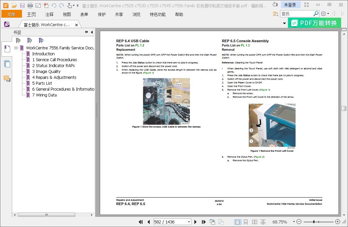Image resolution: width=348 pixels, height=227 pixels.
Task: Select single page view mode
Action: pos(237,222)
